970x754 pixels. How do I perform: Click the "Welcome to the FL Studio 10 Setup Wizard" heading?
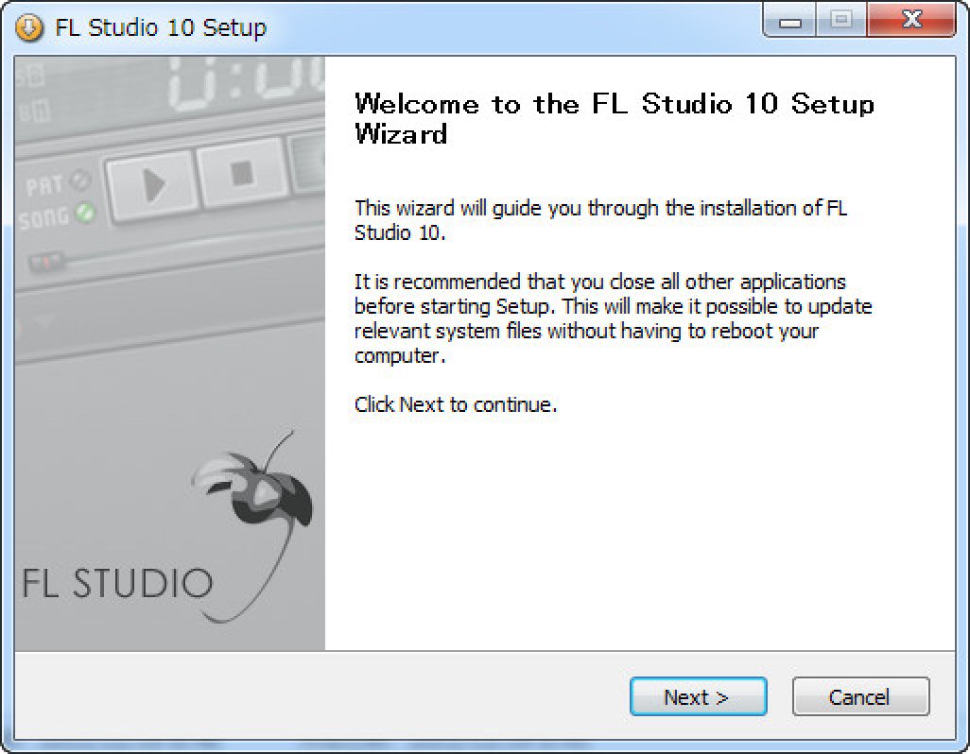coord(615,119)
